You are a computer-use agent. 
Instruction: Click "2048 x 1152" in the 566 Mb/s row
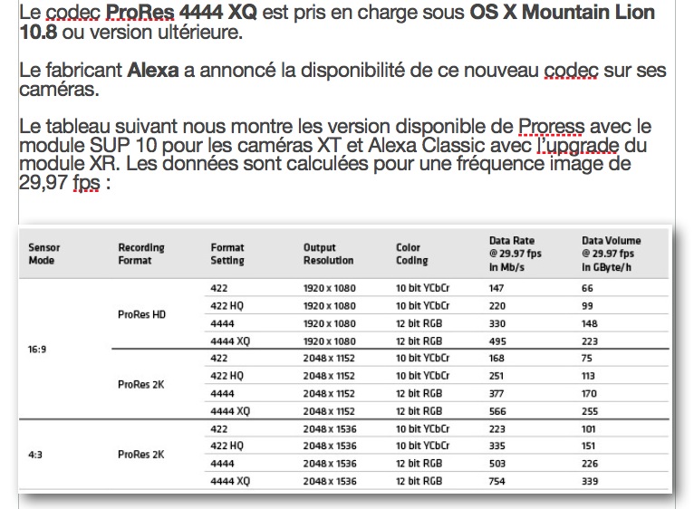pos(329,411)
